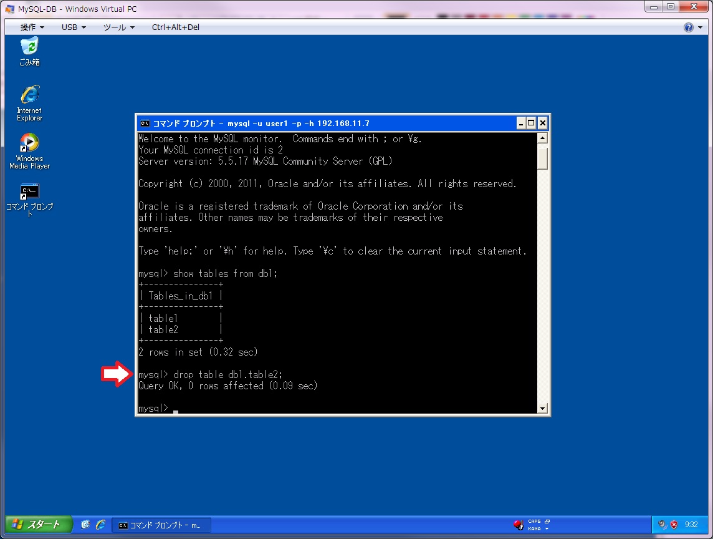Click the red security shield tray icon
The height and width of the screenshot is (539, 713).
coord(674,525)
